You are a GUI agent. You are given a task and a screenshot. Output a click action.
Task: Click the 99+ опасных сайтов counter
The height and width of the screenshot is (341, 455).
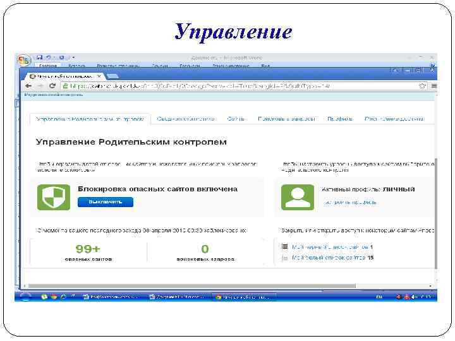(88, 252)
